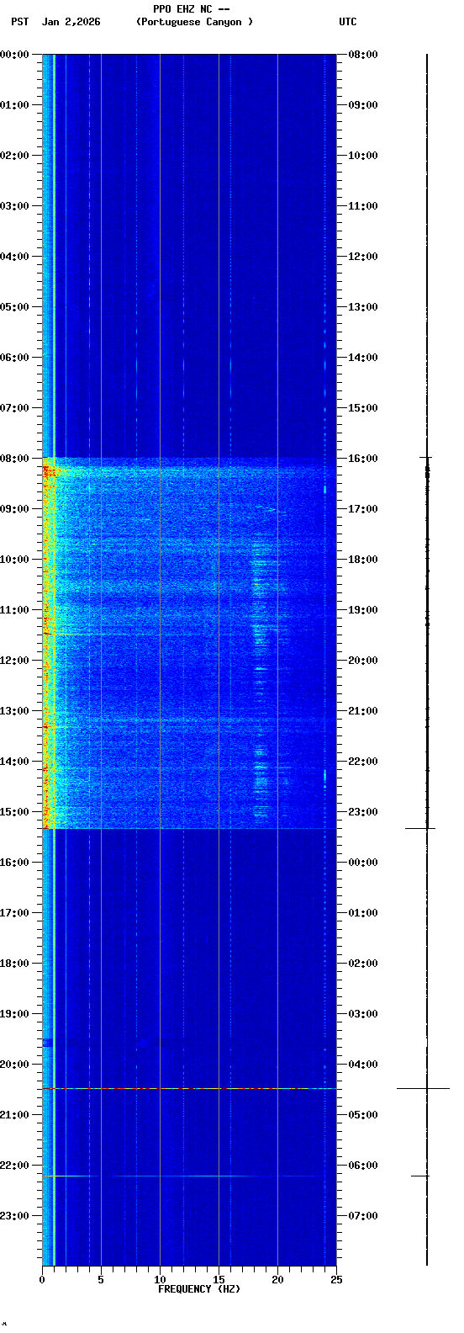Click the UTC axis '02:00' label
The image size is (464, 1333).
coord(363,964)
